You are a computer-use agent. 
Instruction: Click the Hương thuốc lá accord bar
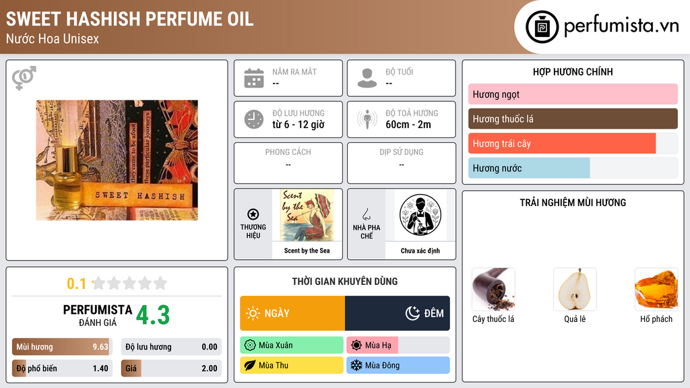[x=573, y=119]
